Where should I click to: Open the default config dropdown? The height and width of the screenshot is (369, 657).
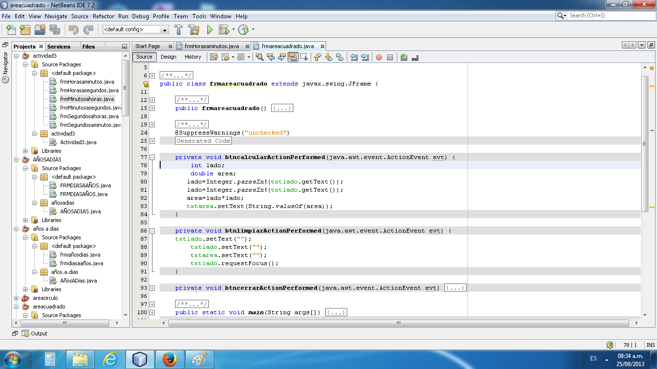click(164, 29)
